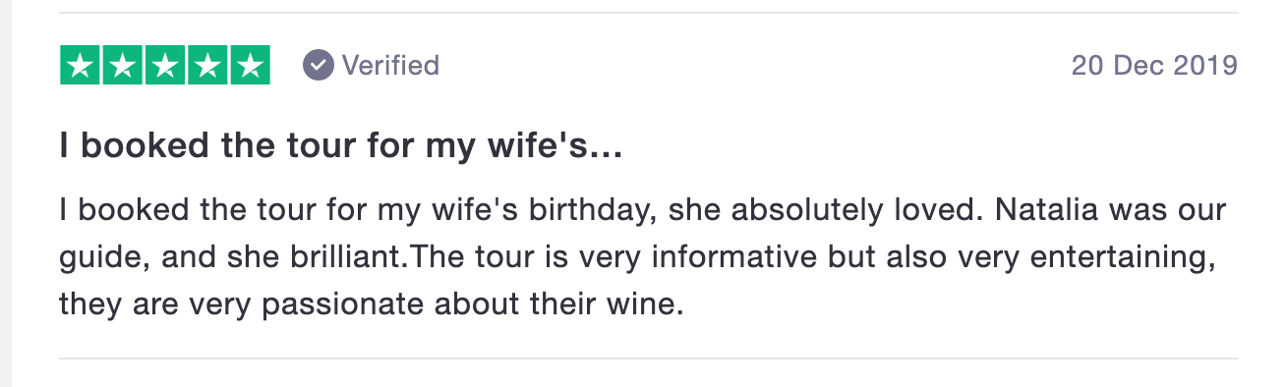Open the review titled "I booked the tour for my wife's…"
1286x387 pixels.
coord(341,147)
